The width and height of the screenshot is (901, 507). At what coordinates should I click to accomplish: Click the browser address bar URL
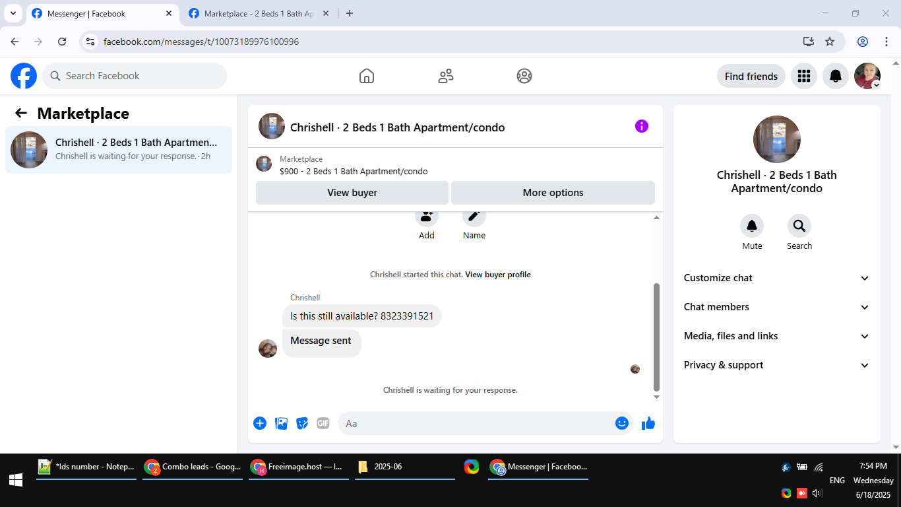click(201, 42)
